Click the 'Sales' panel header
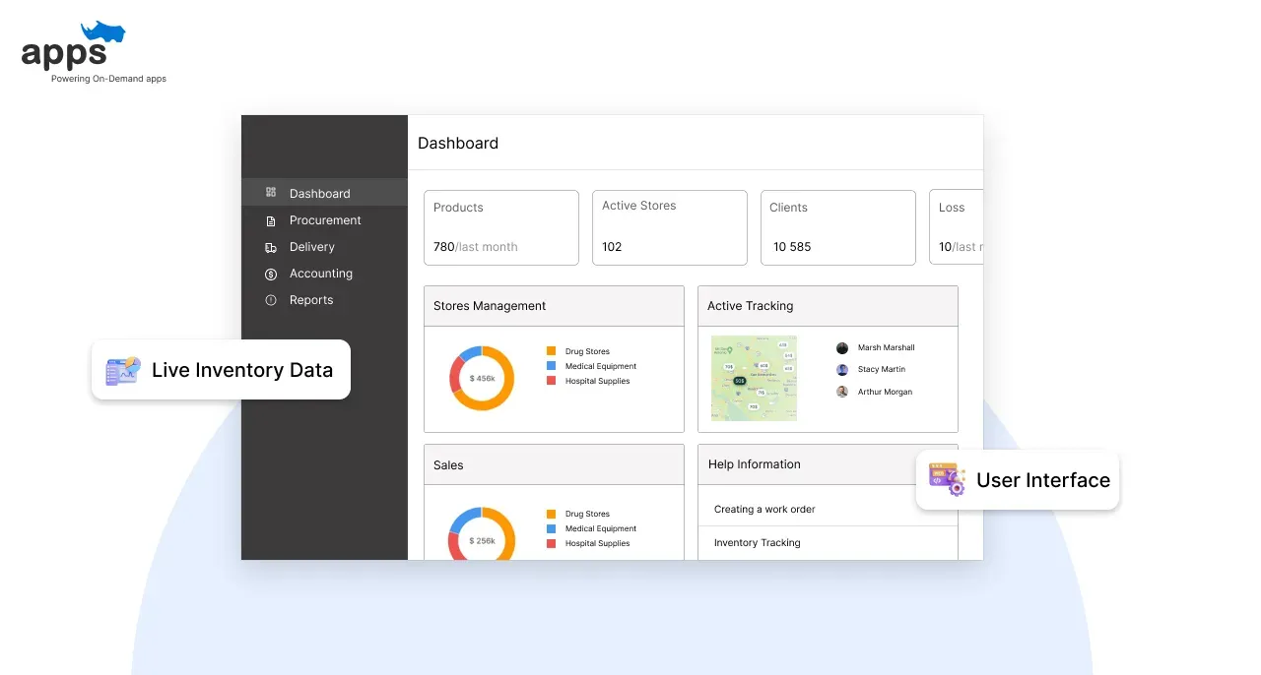Viewport: 1261px width, 675px height. pyautogui.click(x=554, y=464)
